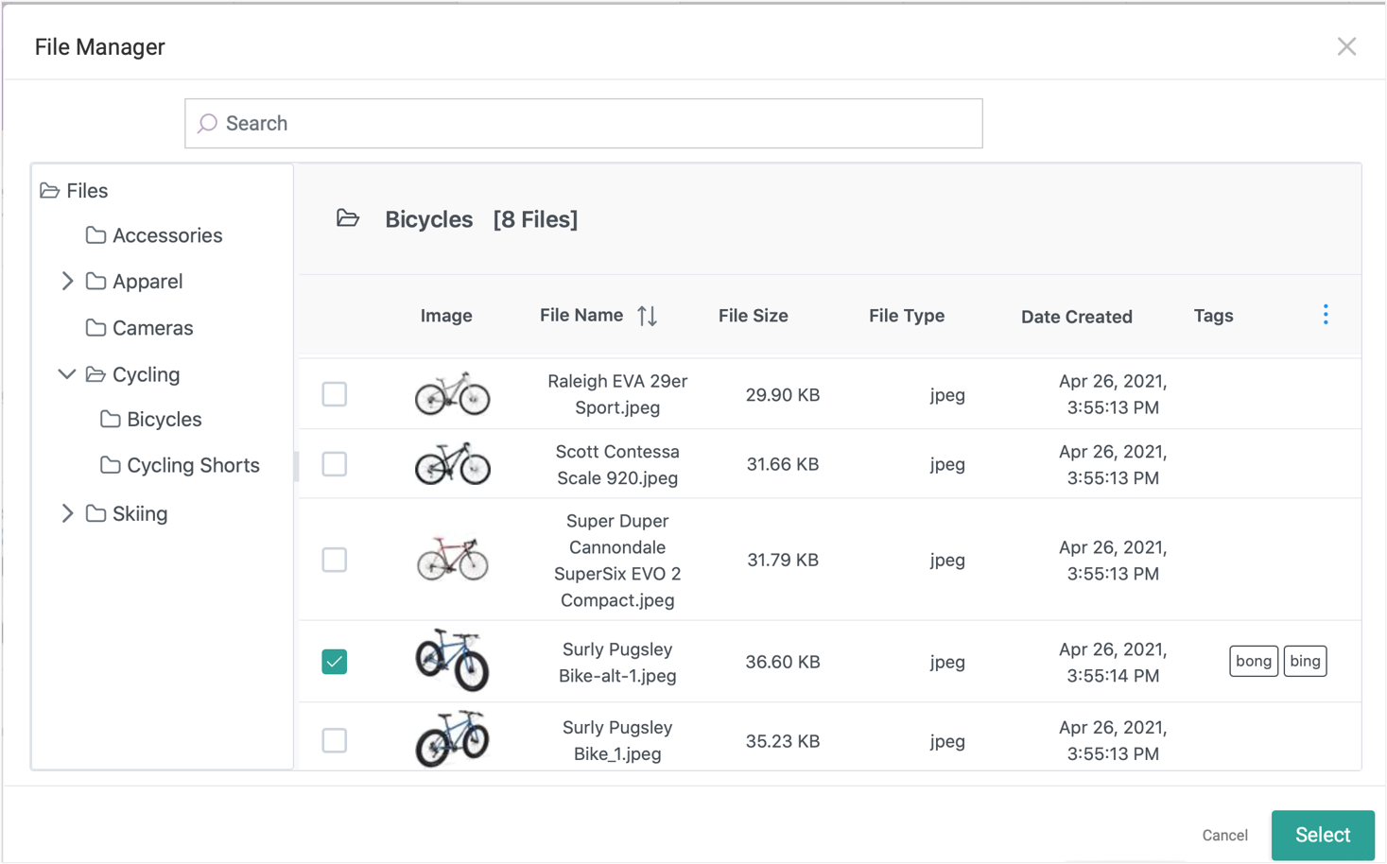Image resolution: width=1387 pixels, height=864 pixels.
Task: Uncheck the Surly Pugsley Bike-alt-1 checkbox
Action: point(334,662)
